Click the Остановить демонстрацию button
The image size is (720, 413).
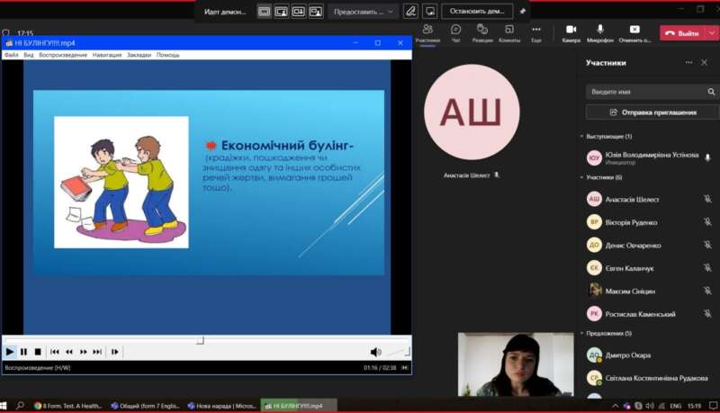point(476,12)
